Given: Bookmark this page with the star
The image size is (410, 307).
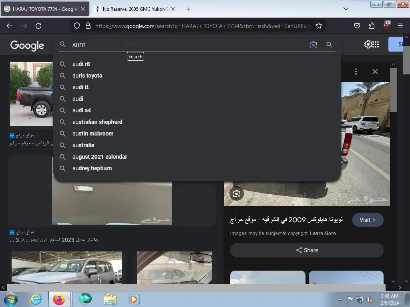Looking at the screenshot, I should [318, 26].
